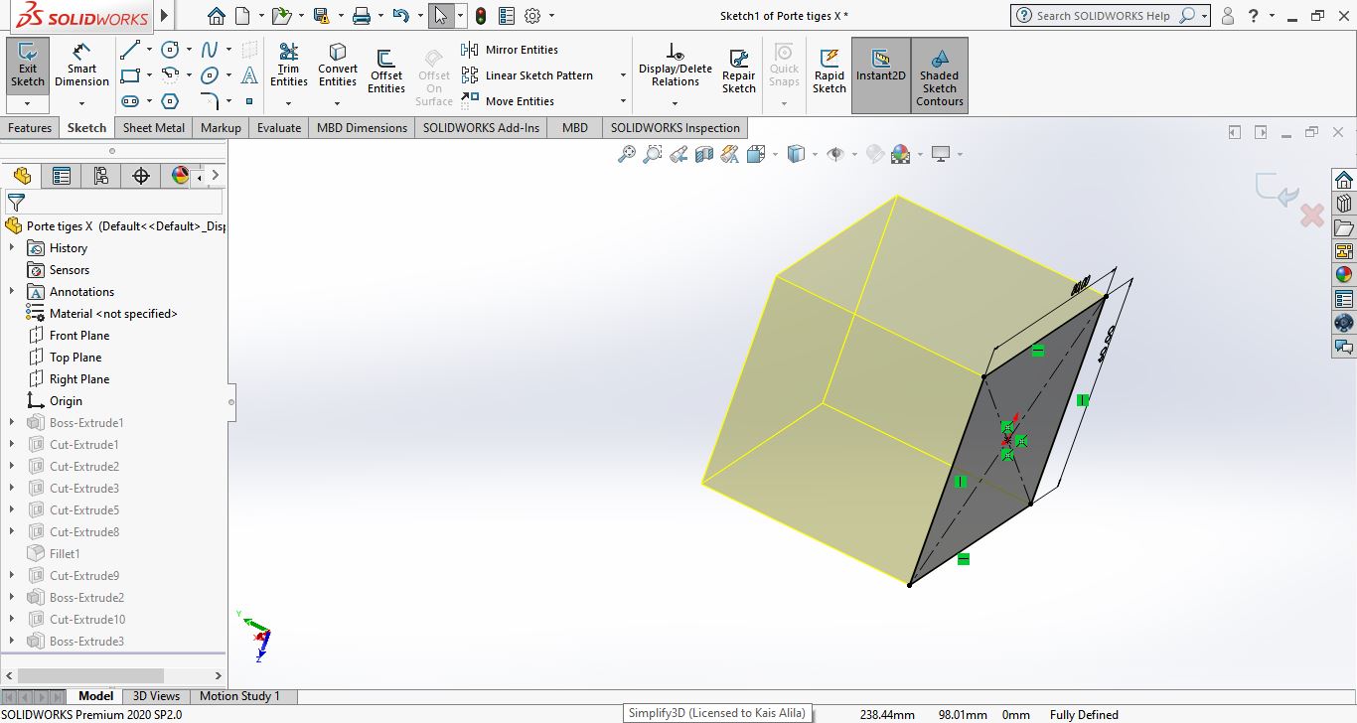Toggle Shaded Sketch Contours
Screen dimensions: 1357x723
940,75
